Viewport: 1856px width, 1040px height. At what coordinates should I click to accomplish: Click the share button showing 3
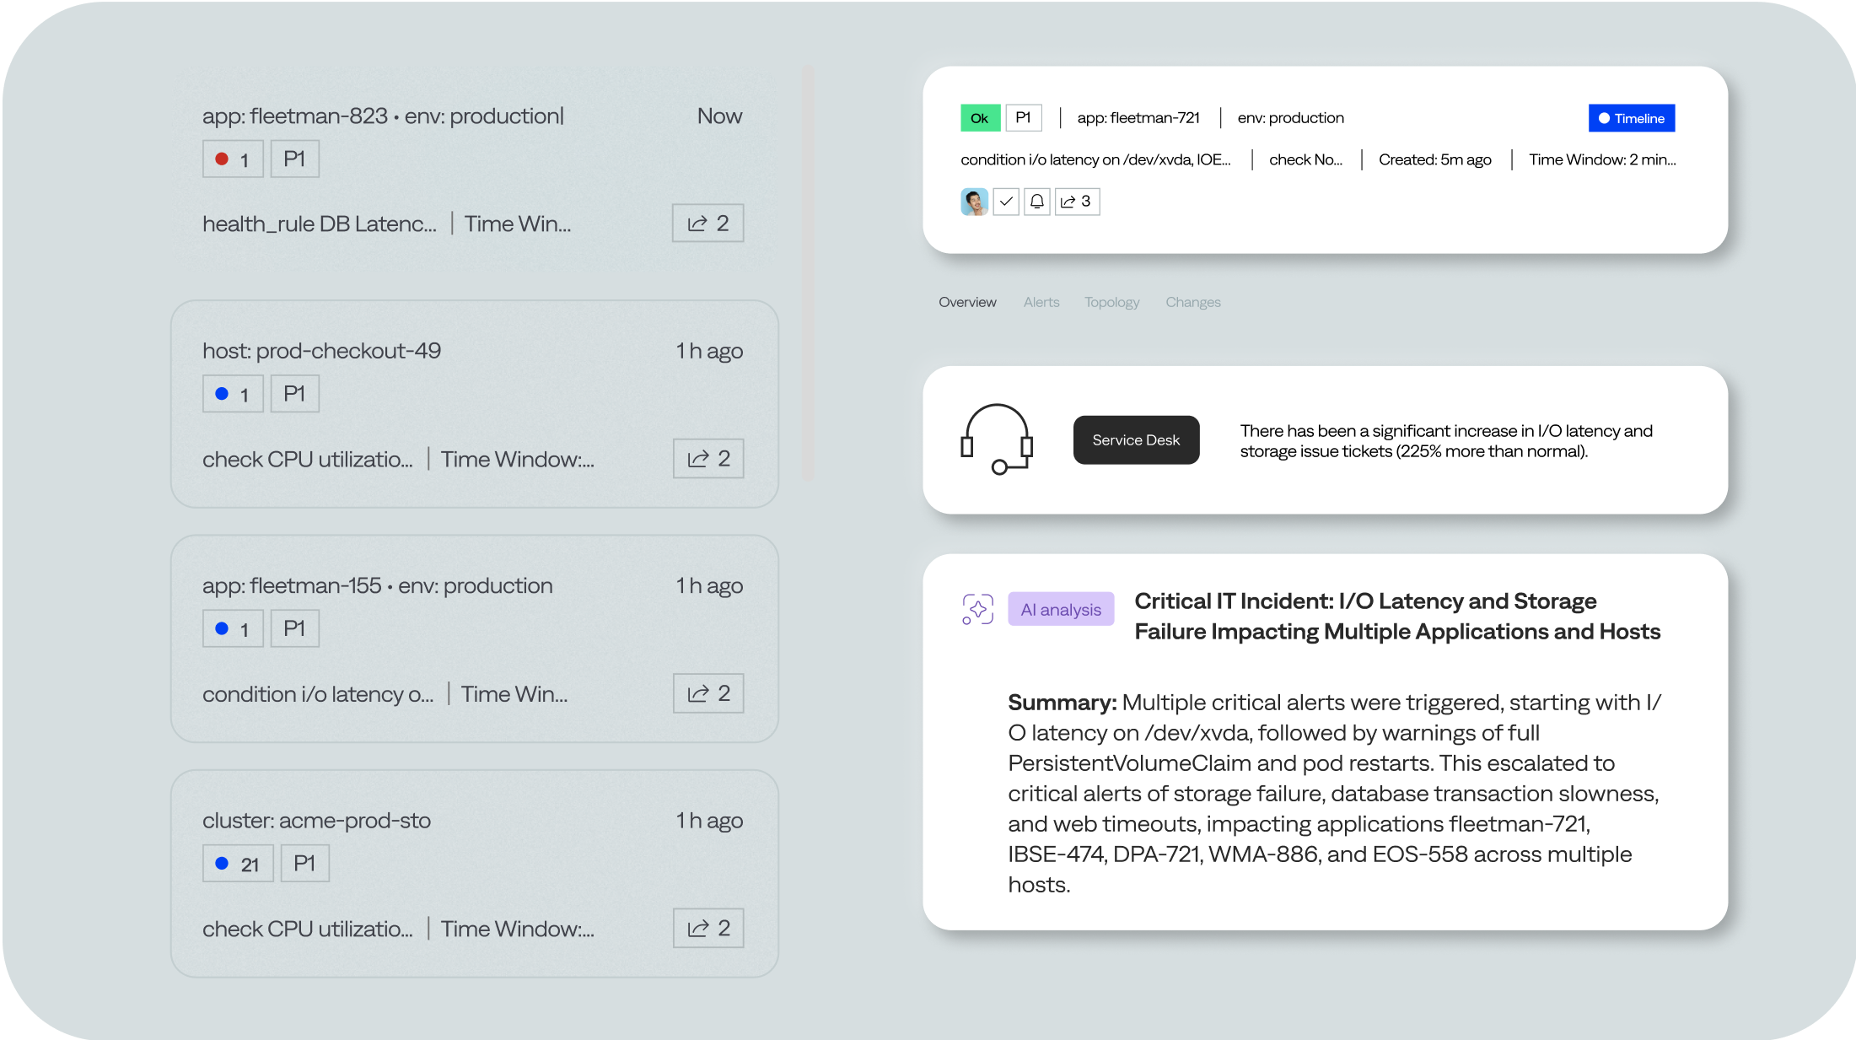click(x=1077, y=202)
